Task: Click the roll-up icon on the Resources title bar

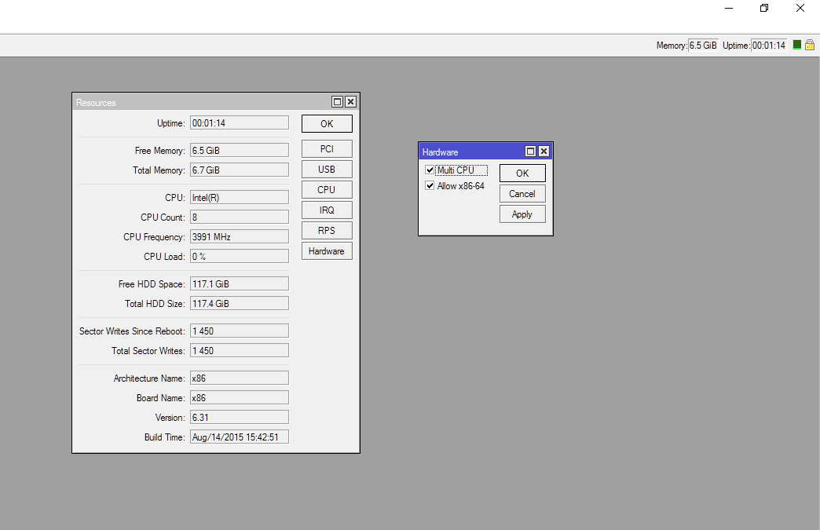Action: [x=337, y=101]
